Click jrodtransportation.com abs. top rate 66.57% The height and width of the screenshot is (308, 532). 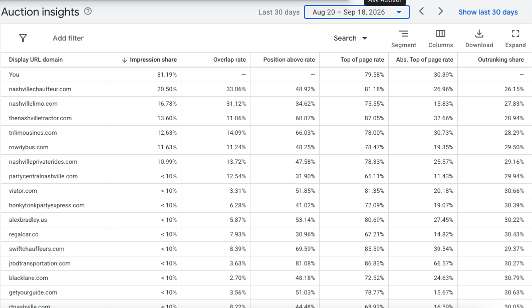443,263
